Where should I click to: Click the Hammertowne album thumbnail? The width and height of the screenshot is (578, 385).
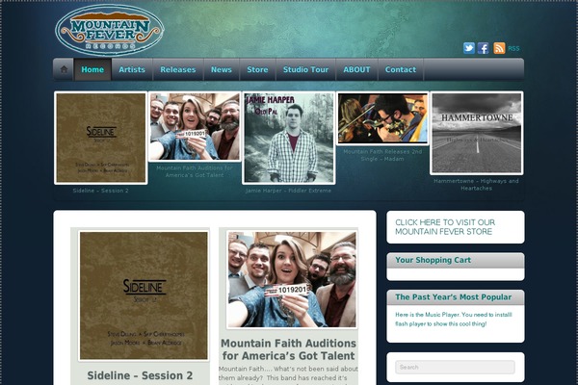pos(477,133)
